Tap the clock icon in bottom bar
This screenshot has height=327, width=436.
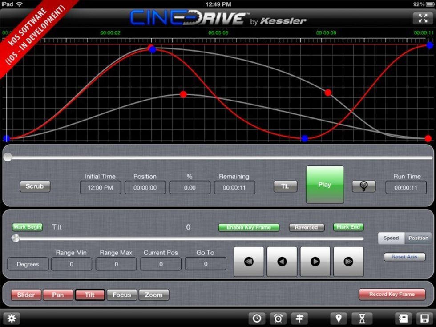[257, 318]
